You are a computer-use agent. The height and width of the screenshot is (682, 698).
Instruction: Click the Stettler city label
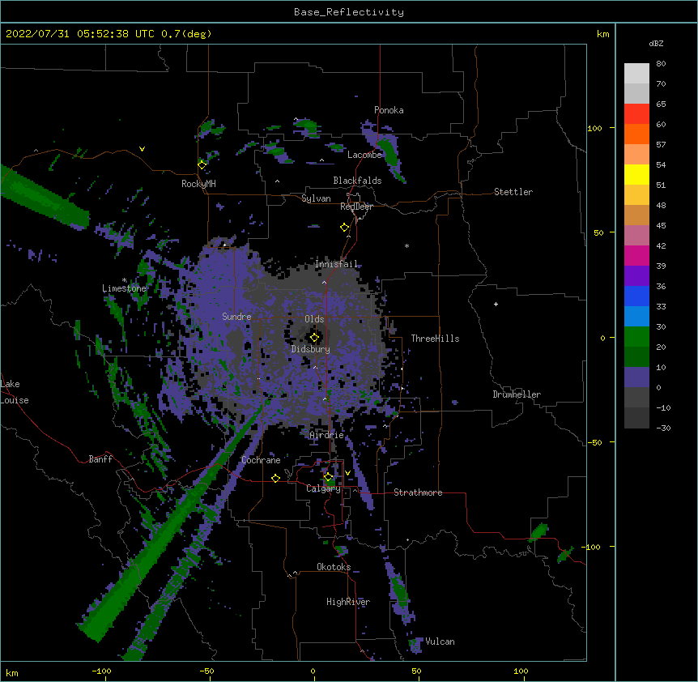coord(513,192)
